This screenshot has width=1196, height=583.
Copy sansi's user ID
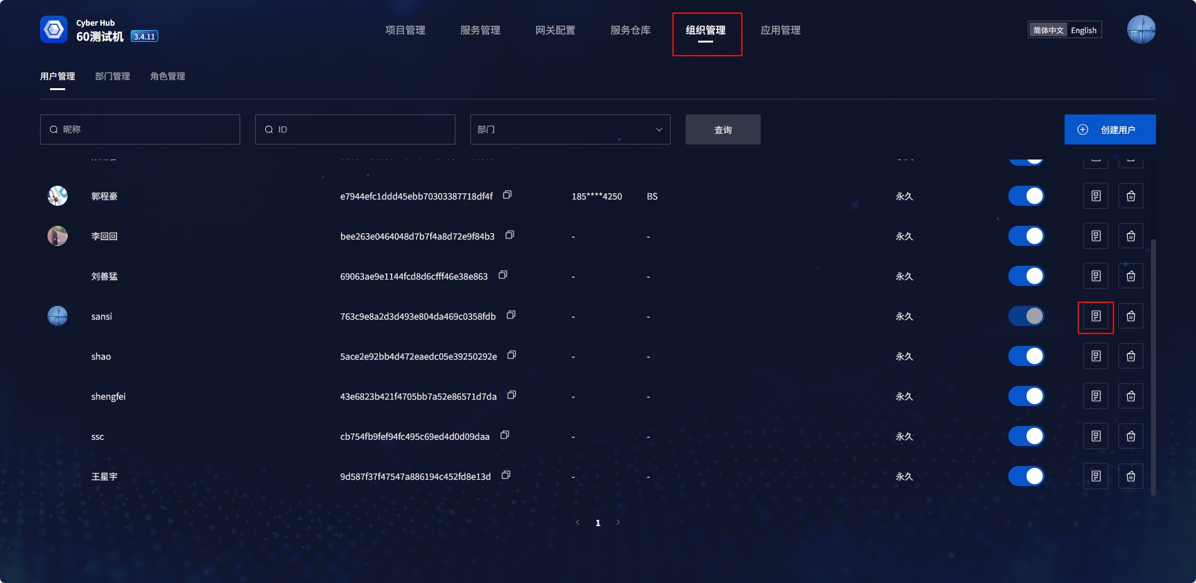pos(510,315)
